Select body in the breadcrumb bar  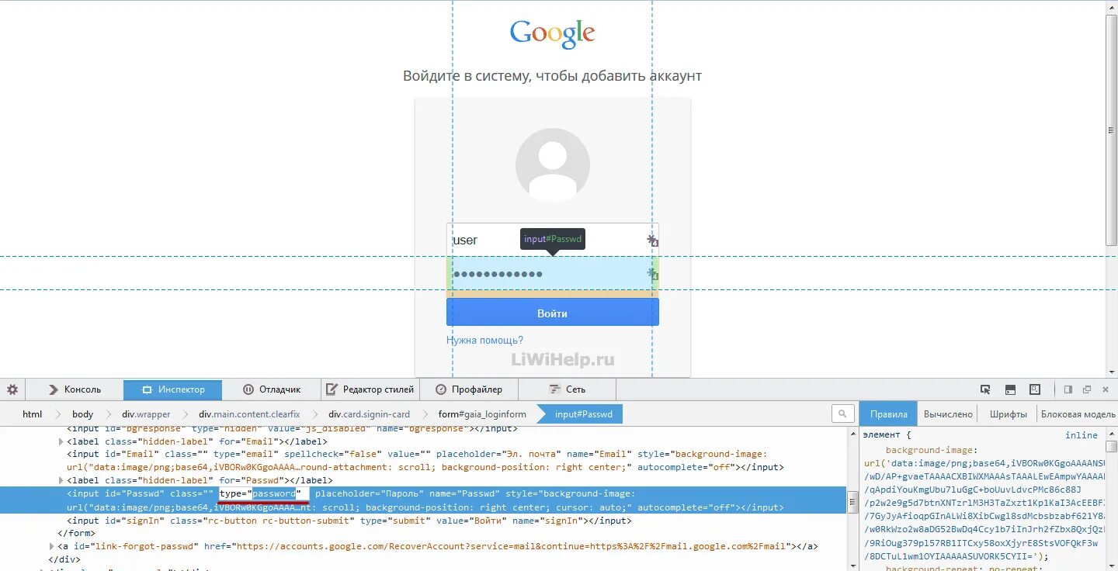[x=82, y=414]
